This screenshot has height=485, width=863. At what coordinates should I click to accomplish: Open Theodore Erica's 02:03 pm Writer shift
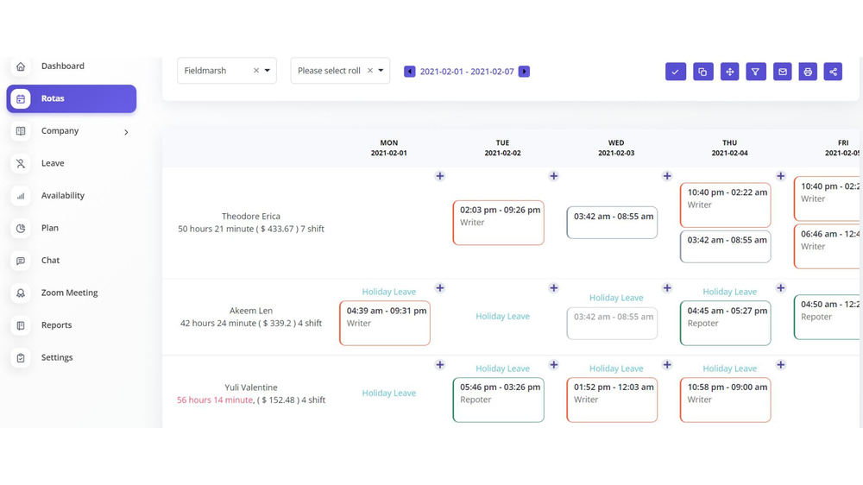click(x=498, y=223)
